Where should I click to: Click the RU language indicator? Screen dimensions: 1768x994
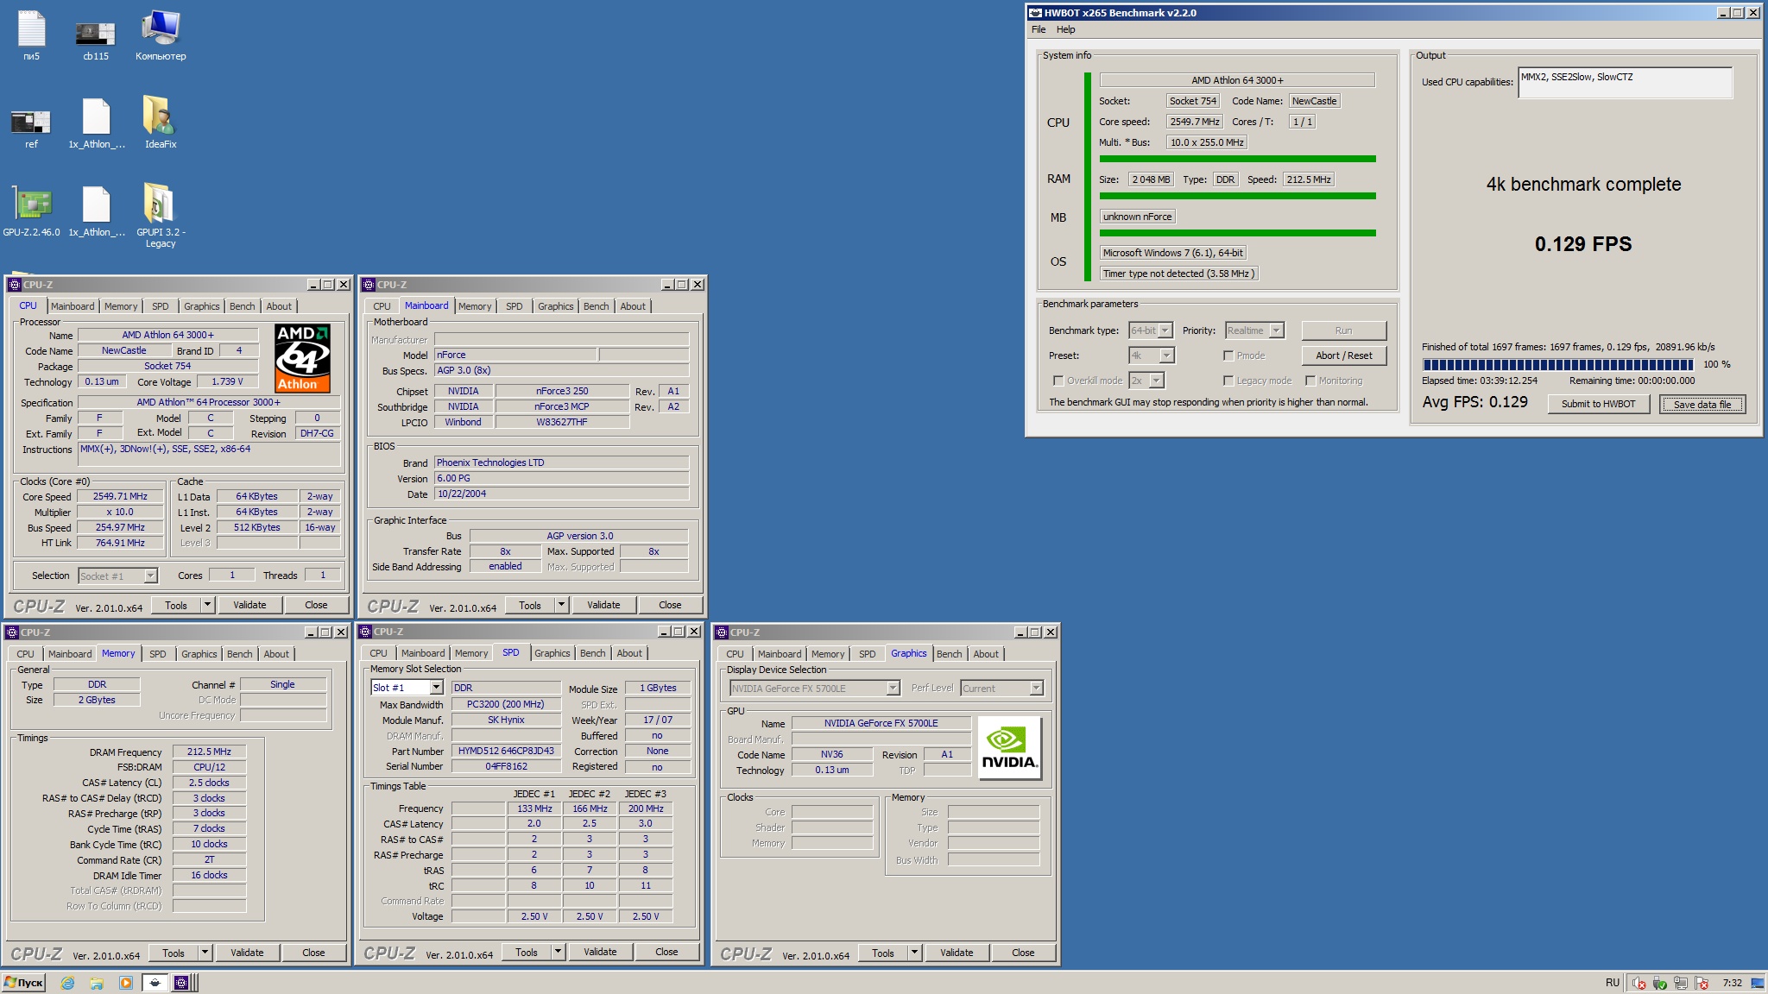pos(1613,983)
